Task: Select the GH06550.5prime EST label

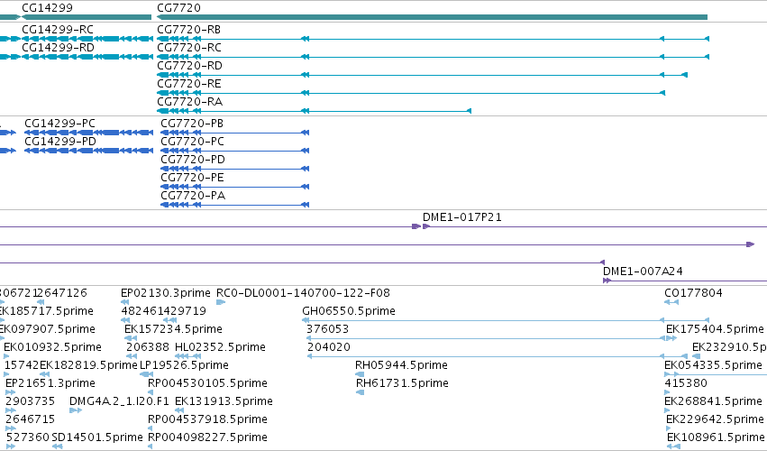Action: point(349,311)
